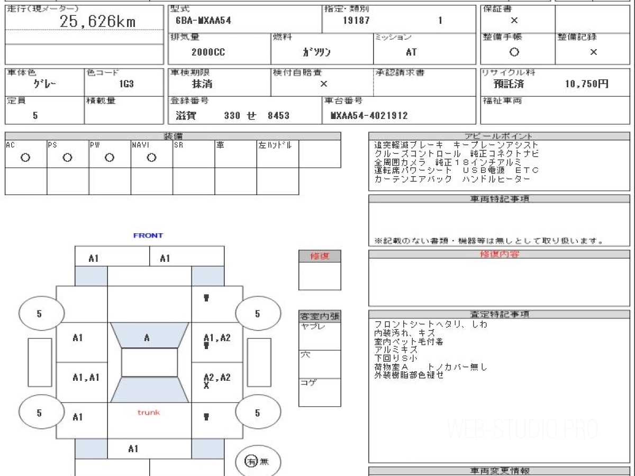The width and height of the screenshot is (635, 476).
Task: Select the line クルーズコントロール 純正コネクトナビ
Action: click(457, 153)
